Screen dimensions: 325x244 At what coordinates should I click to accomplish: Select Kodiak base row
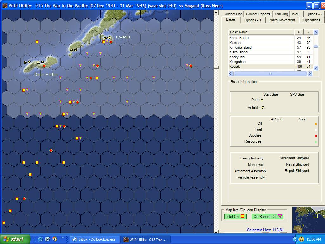[x=270, y=66]
